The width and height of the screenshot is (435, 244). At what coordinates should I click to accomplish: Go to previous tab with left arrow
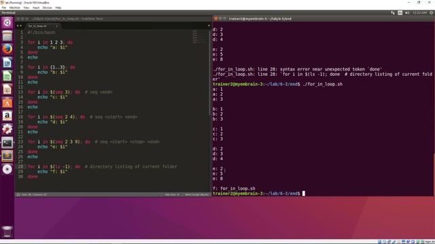pyautogui.click(x=18, y=26)
